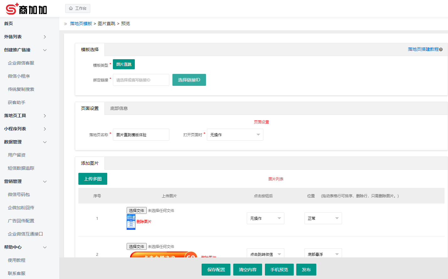448x279 pixels.
Task: Expand the 外链列表 sidebar section
Action: pos(24,37)
